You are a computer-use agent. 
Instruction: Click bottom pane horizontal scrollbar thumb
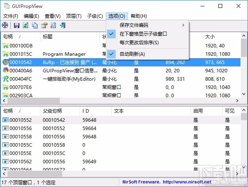tap(35, 174)
